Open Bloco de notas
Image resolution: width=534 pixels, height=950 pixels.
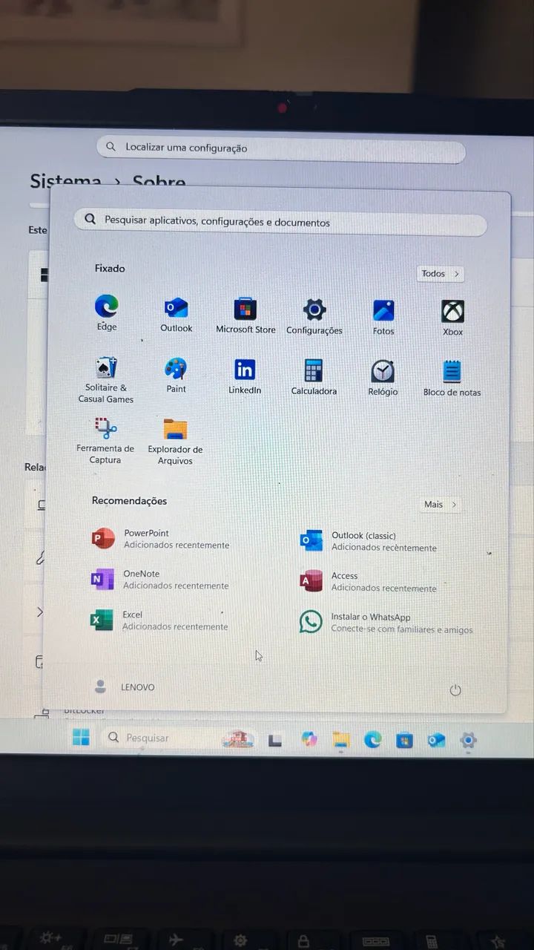(452, 379)
